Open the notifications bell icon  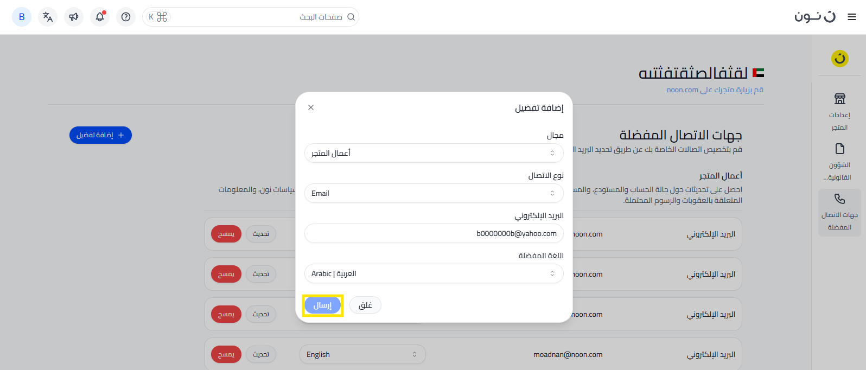(x=100, y=17)
